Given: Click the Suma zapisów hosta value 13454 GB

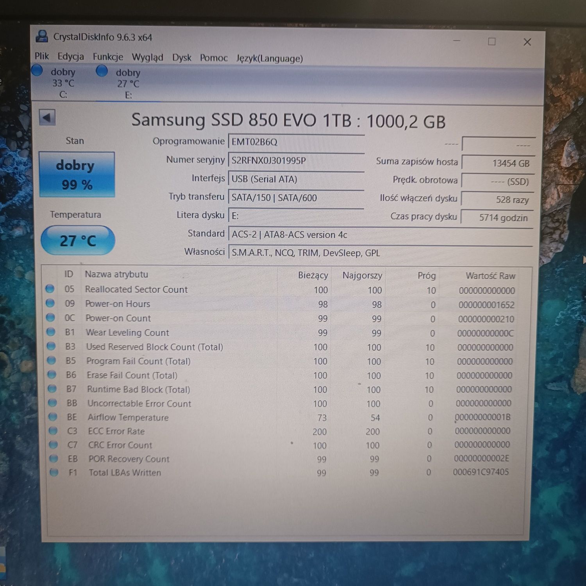Looking at the screenshot, I should (498, 163).
